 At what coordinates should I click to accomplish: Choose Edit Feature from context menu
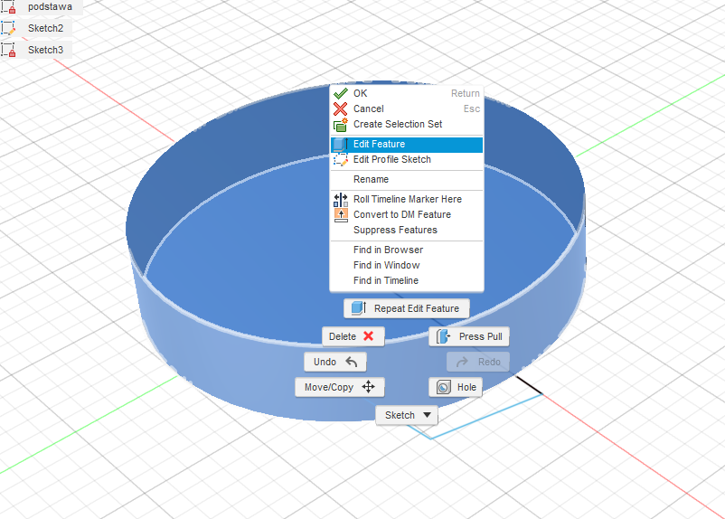[379, 145]
